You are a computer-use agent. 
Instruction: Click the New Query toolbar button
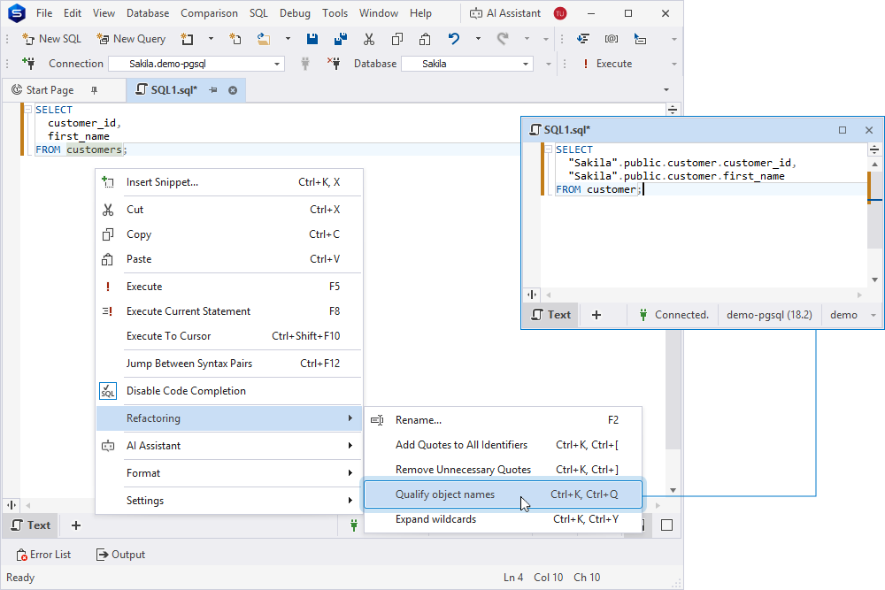(x=131, y=39)
